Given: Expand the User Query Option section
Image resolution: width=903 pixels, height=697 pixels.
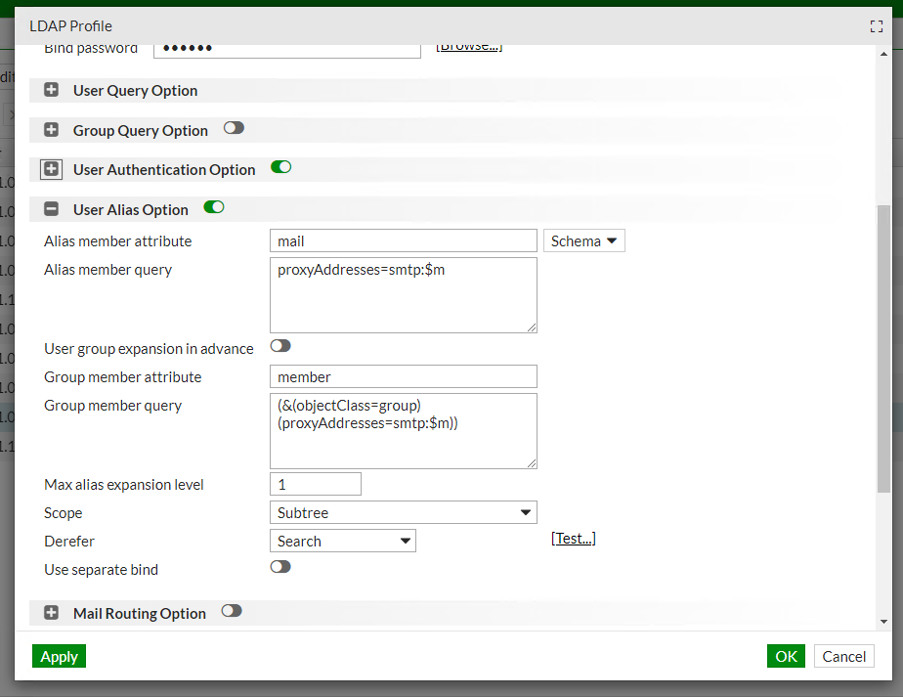Looking at the screenshot, I should (x=52, y=91).
